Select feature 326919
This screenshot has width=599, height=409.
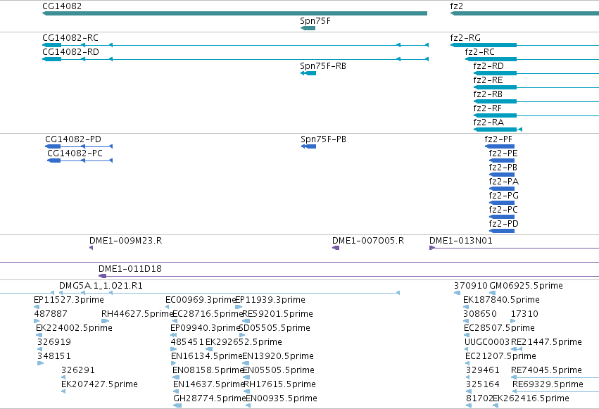tap(39, 349)
